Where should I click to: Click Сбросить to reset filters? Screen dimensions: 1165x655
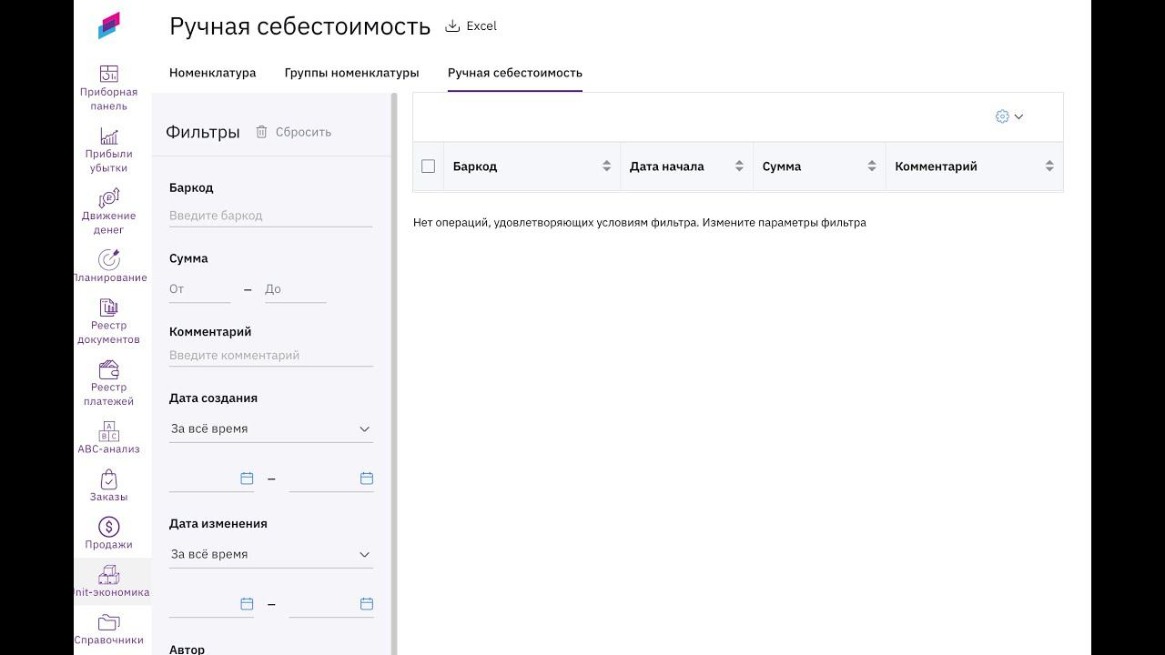tap(294, 132)
